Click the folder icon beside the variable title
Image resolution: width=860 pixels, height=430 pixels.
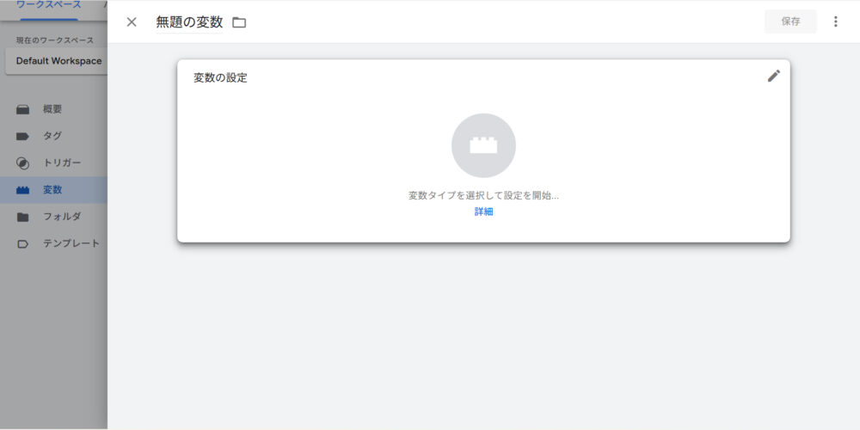(239, 22)
